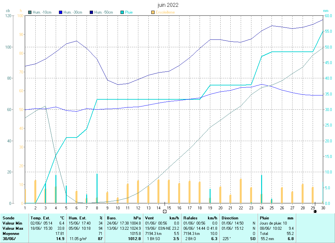Click the tall rain bar on day 8

click(x=97, y=188)
